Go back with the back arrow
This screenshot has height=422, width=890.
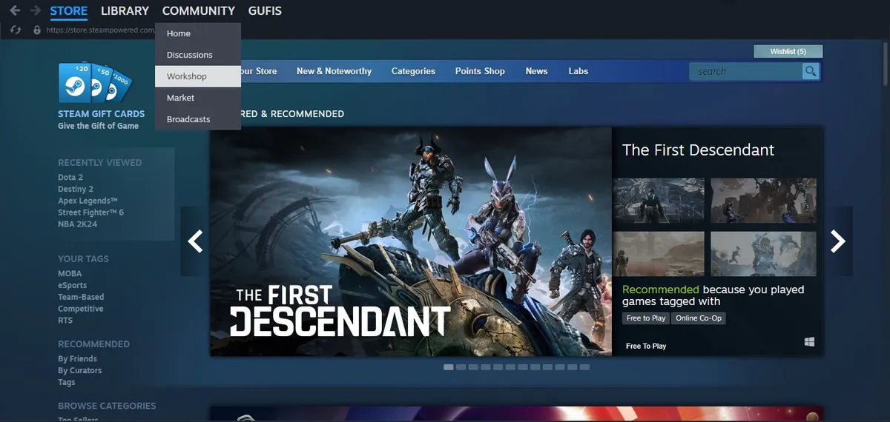point(15,11)
